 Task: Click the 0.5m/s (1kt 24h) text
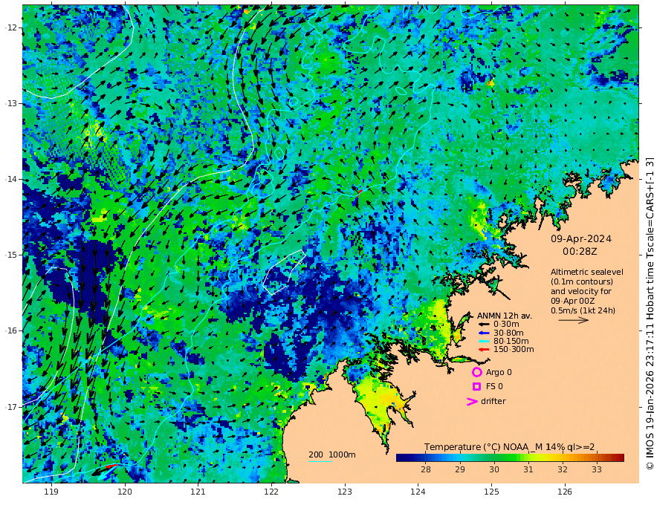583,310
